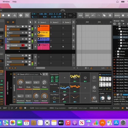Click the orange random modulator cell
Viewport: 128px width, 128px height.
click(x=75, y=88)
